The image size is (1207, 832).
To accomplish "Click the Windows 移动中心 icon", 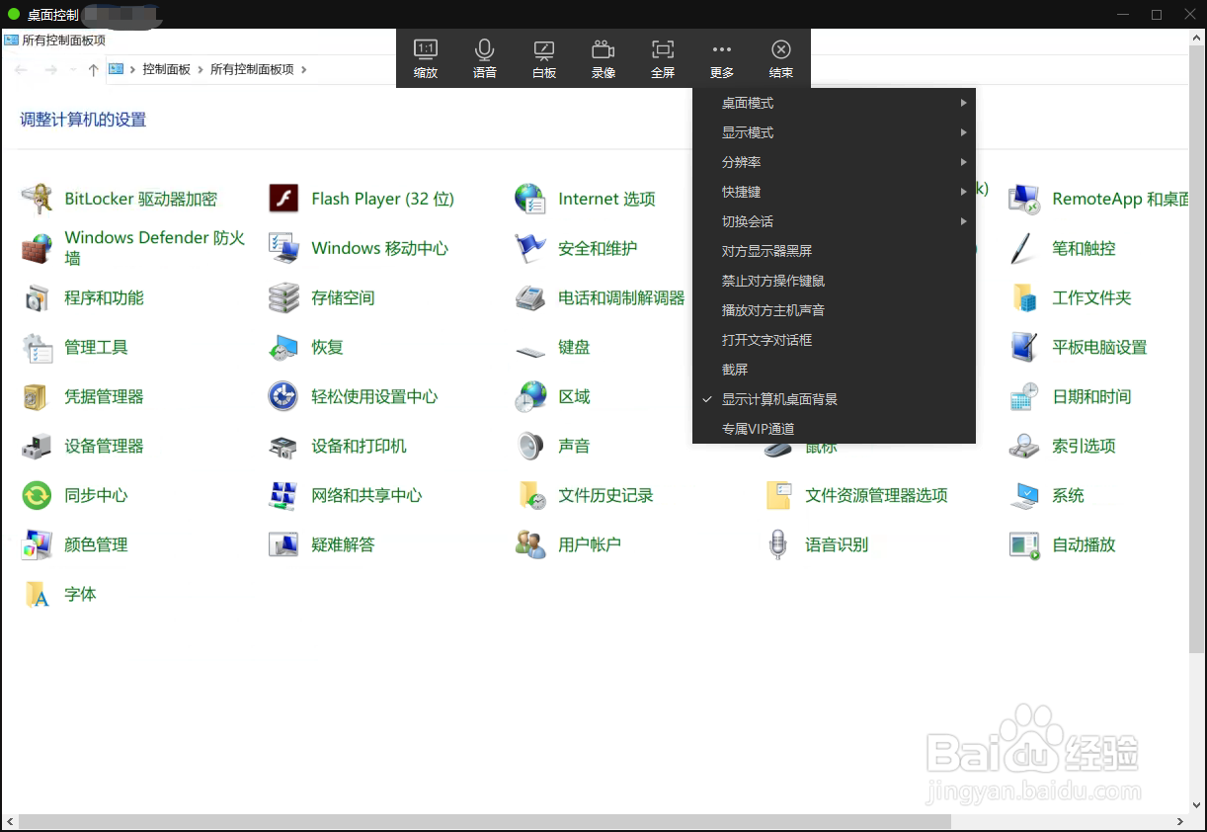I will (x=283, y=248).
